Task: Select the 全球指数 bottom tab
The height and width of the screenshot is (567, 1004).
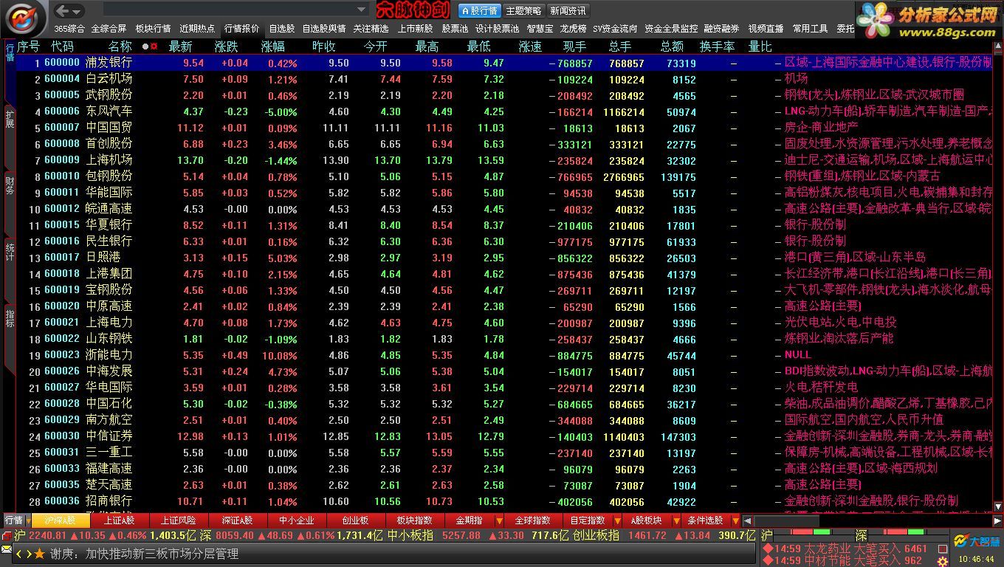Action: [532, 520]
